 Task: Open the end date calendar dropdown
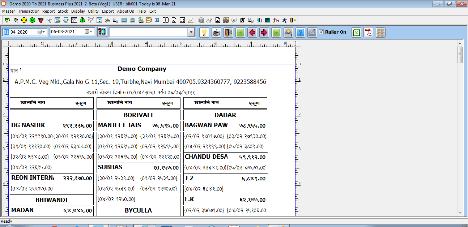89,32
